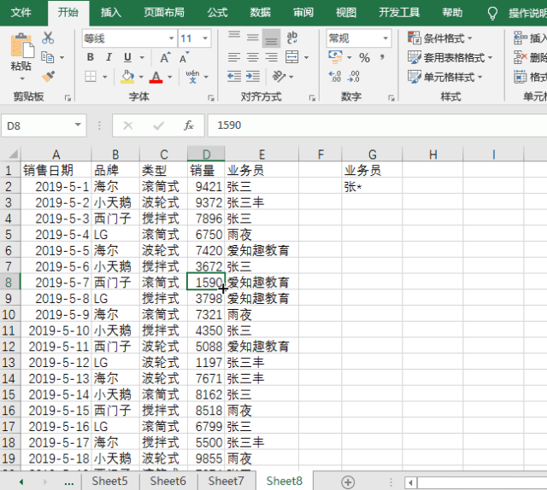Toggle underline formatting

[127, 57]
